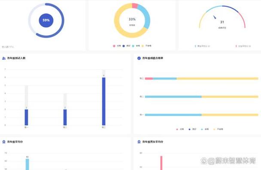This screenshot has width=261, height=170.
Task: Click the light blue segment of the 高二 stacked bar
Action: click(x=173, y=97)
